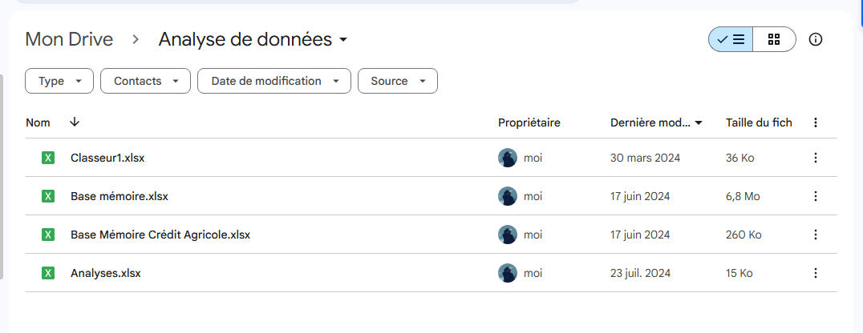Open the Contacts filter dropdown
The width and height of the screenshot is (863, 333).
coord(145,81)
